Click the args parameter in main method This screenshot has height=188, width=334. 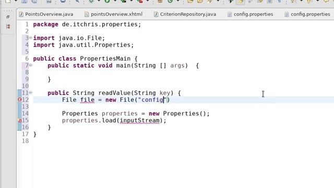177,65
